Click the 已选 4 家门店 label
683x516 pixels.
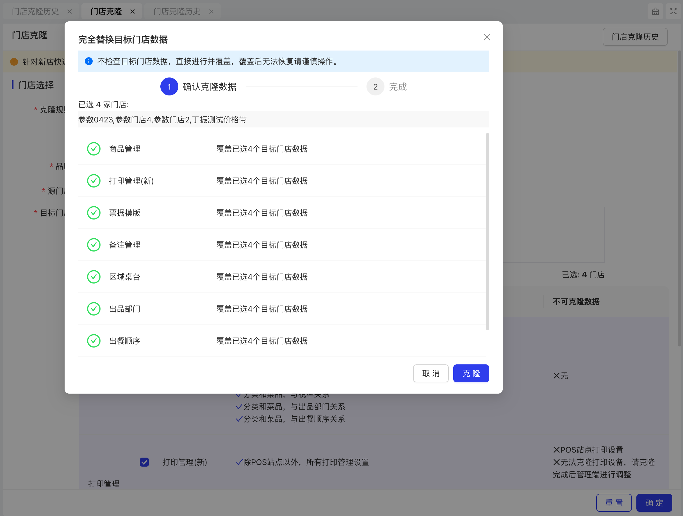pyautogui.click(x=103, y=105)
